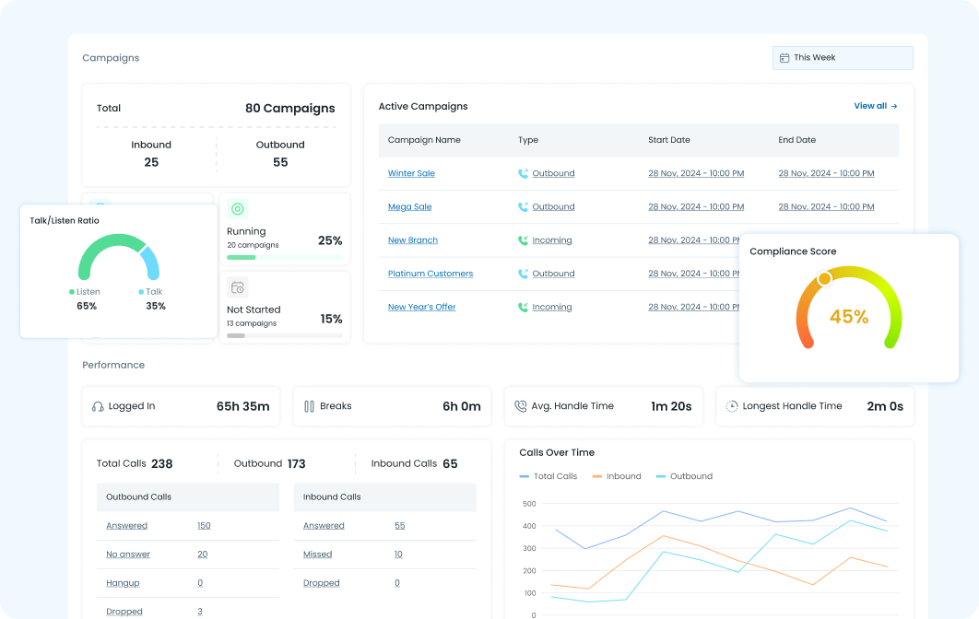Click the Answered outbound calls count 150
979x619 pixels.
coord(204,526)
